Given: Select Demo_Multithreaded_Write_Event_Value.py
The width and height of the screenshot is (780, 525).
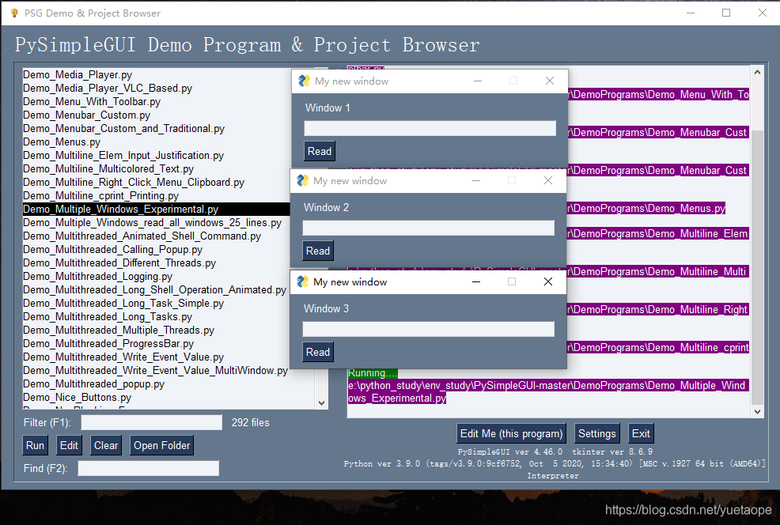Looking at the screenshot, I should pos(123,357).
